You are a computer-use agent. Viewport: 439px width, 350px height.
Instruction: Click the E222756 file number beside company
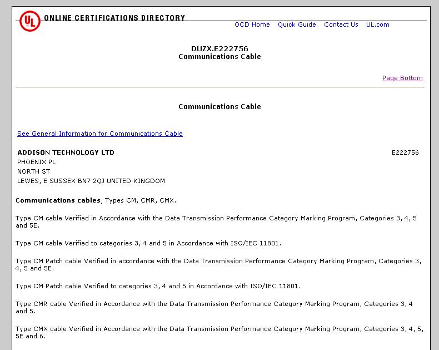pyautogui.click(x=405, y=152)
